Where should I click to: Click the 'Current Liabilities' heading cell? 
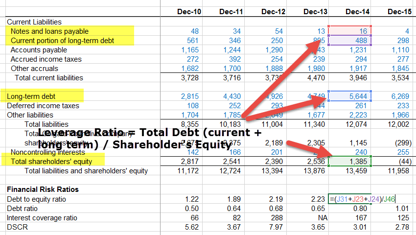34,22
